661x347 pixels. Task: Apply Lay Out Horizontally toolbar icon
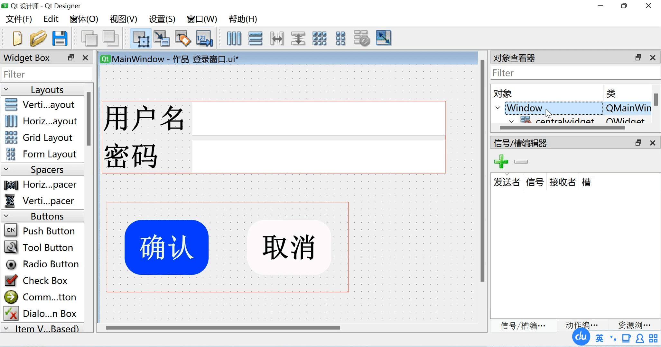point(234,38)
